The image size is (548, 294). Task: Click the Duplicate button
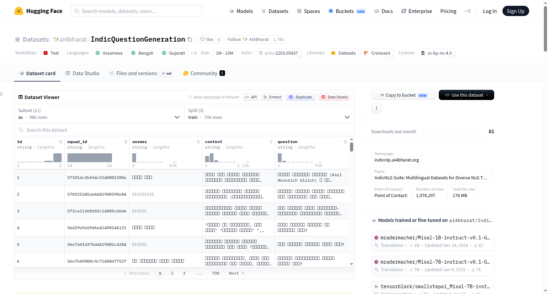(300, 97)
